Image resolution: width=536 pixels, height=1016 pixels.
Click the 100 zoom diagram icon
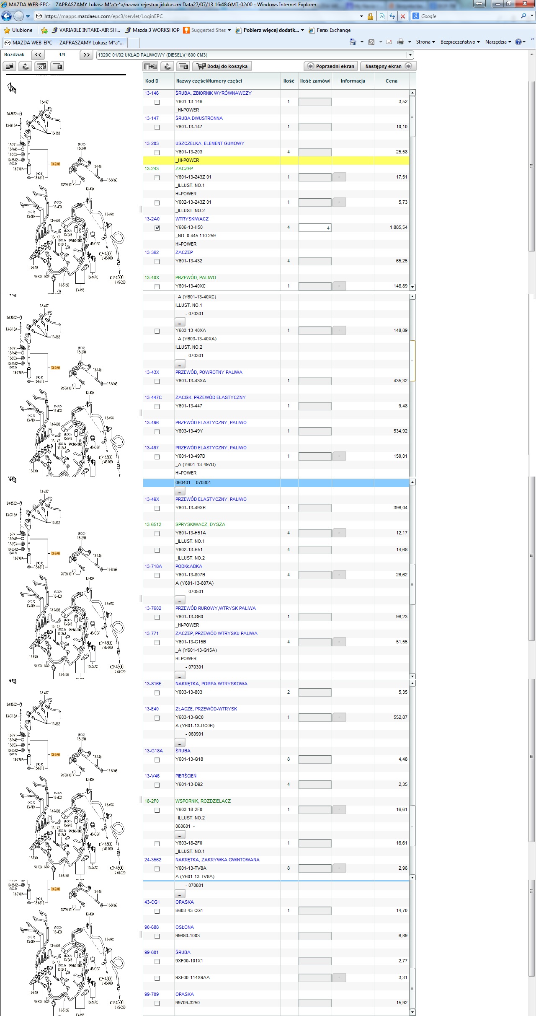[41, 66]
